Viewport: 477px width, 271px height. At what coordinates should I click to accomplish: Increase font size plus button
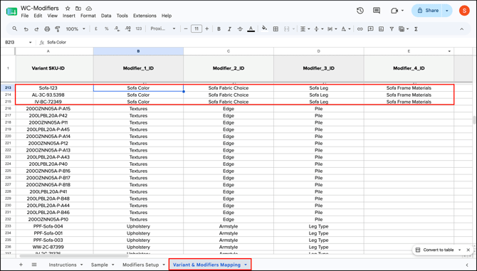click(x=207, y=29)
